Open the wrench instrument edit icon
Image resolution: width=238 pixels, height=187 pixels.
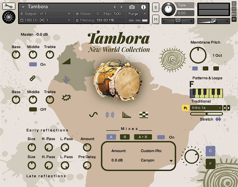[9, 6]
